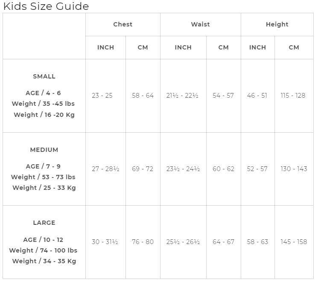Click the 145 - 158 height cm cell
Viewport: 318px width, 282px height.
(294, 242)
